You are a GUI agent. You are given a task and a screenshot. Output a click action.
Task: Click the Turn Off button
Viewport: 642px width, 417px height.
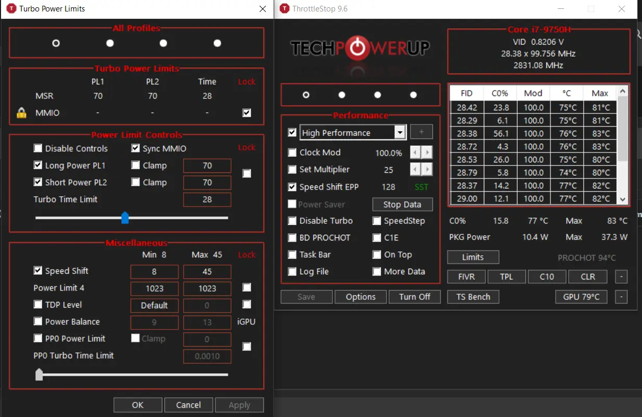(x=415, y=297)
